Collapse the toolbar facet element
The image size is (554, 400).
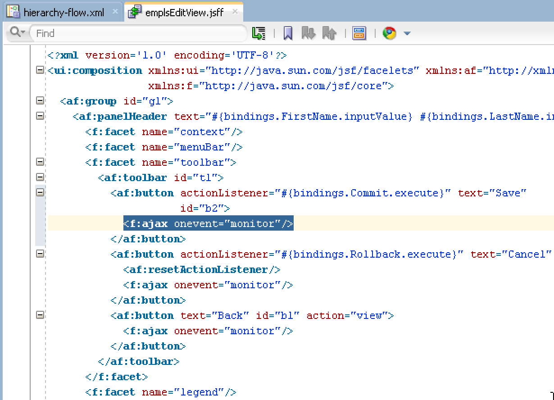40,162
